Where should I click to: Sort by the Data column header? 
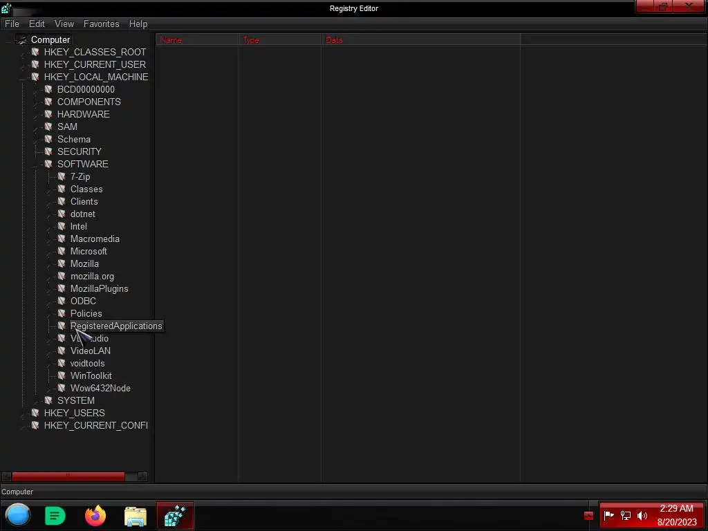pyautogui.click(x=421, y=39)
